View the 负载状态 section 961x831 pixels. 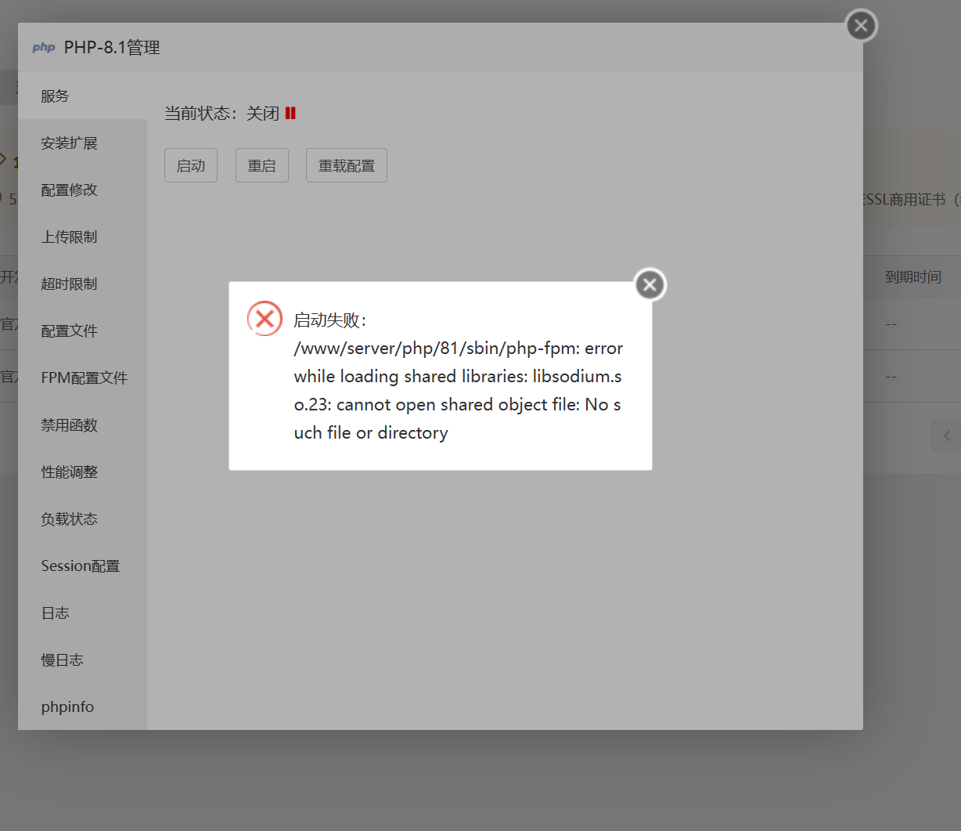click(x=82, y=519)
